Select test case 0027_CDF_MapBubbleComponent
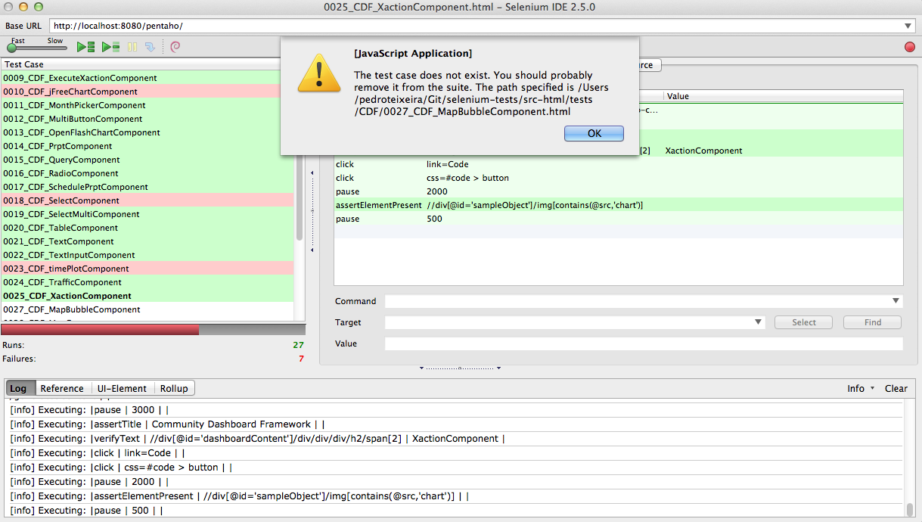This screenshot has height=522, width=922. (x=147, y=309)
